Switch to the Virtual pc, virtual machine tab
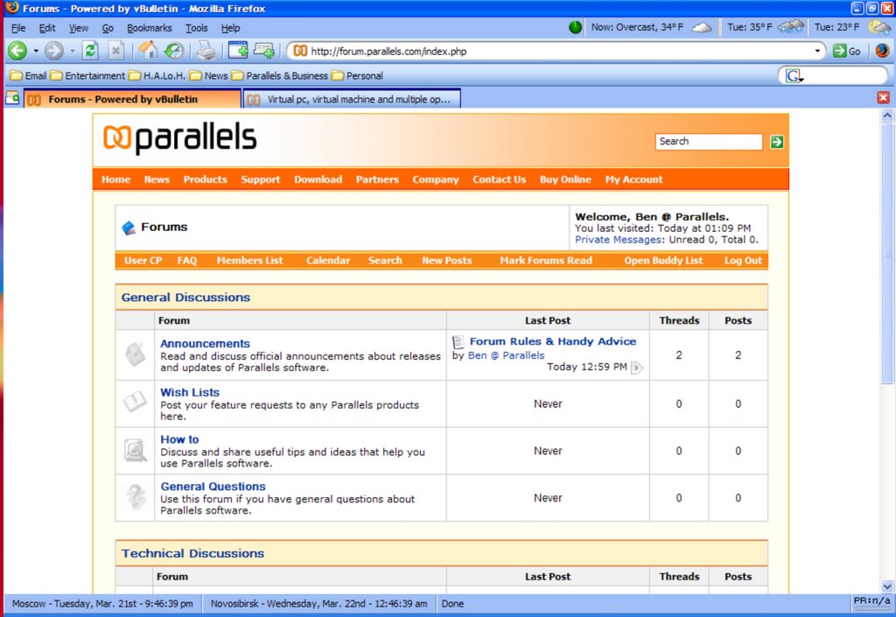The image size is (896, 617). (352, 99)
